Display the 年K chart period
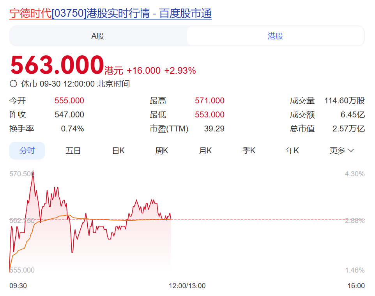The image size is (375, 296). click(292, 151)
